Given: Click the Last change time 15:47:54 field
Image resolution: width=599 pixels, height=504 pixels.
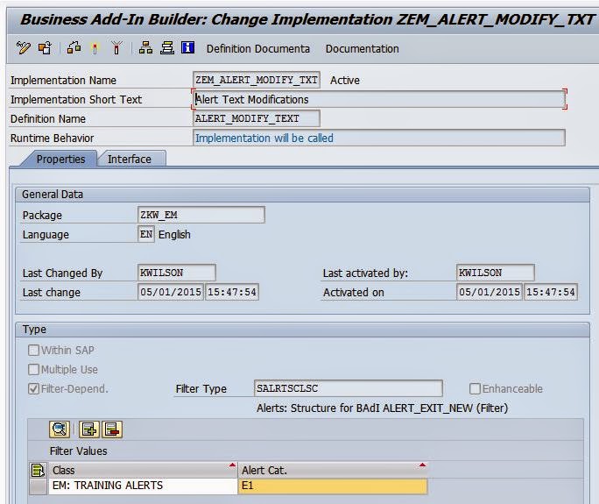Looking at the screenshot, I should 232,292.
